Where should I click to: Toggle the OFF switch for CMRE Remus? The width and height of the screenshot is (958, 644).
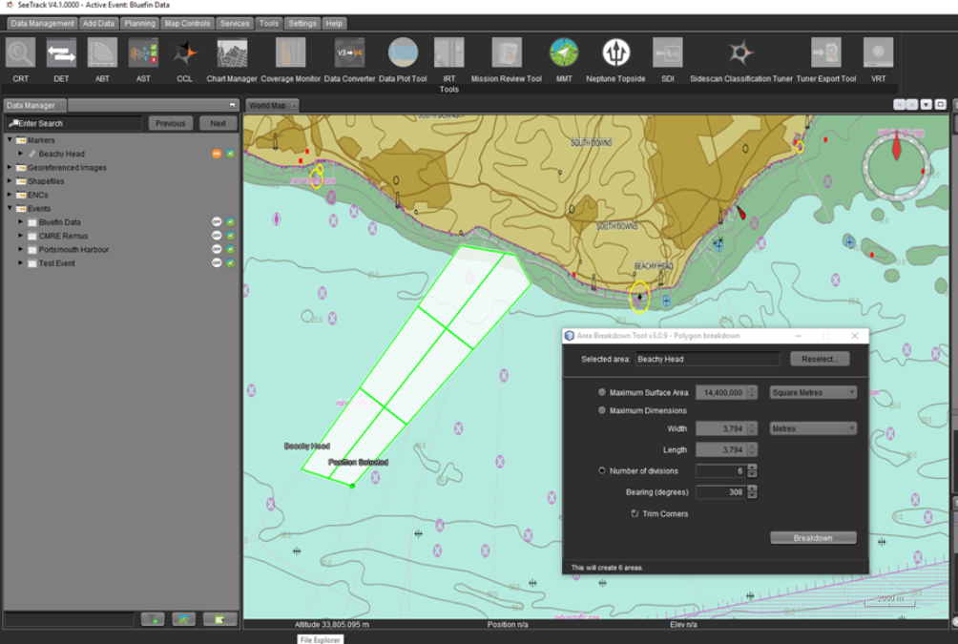click(x=217, y=236)
